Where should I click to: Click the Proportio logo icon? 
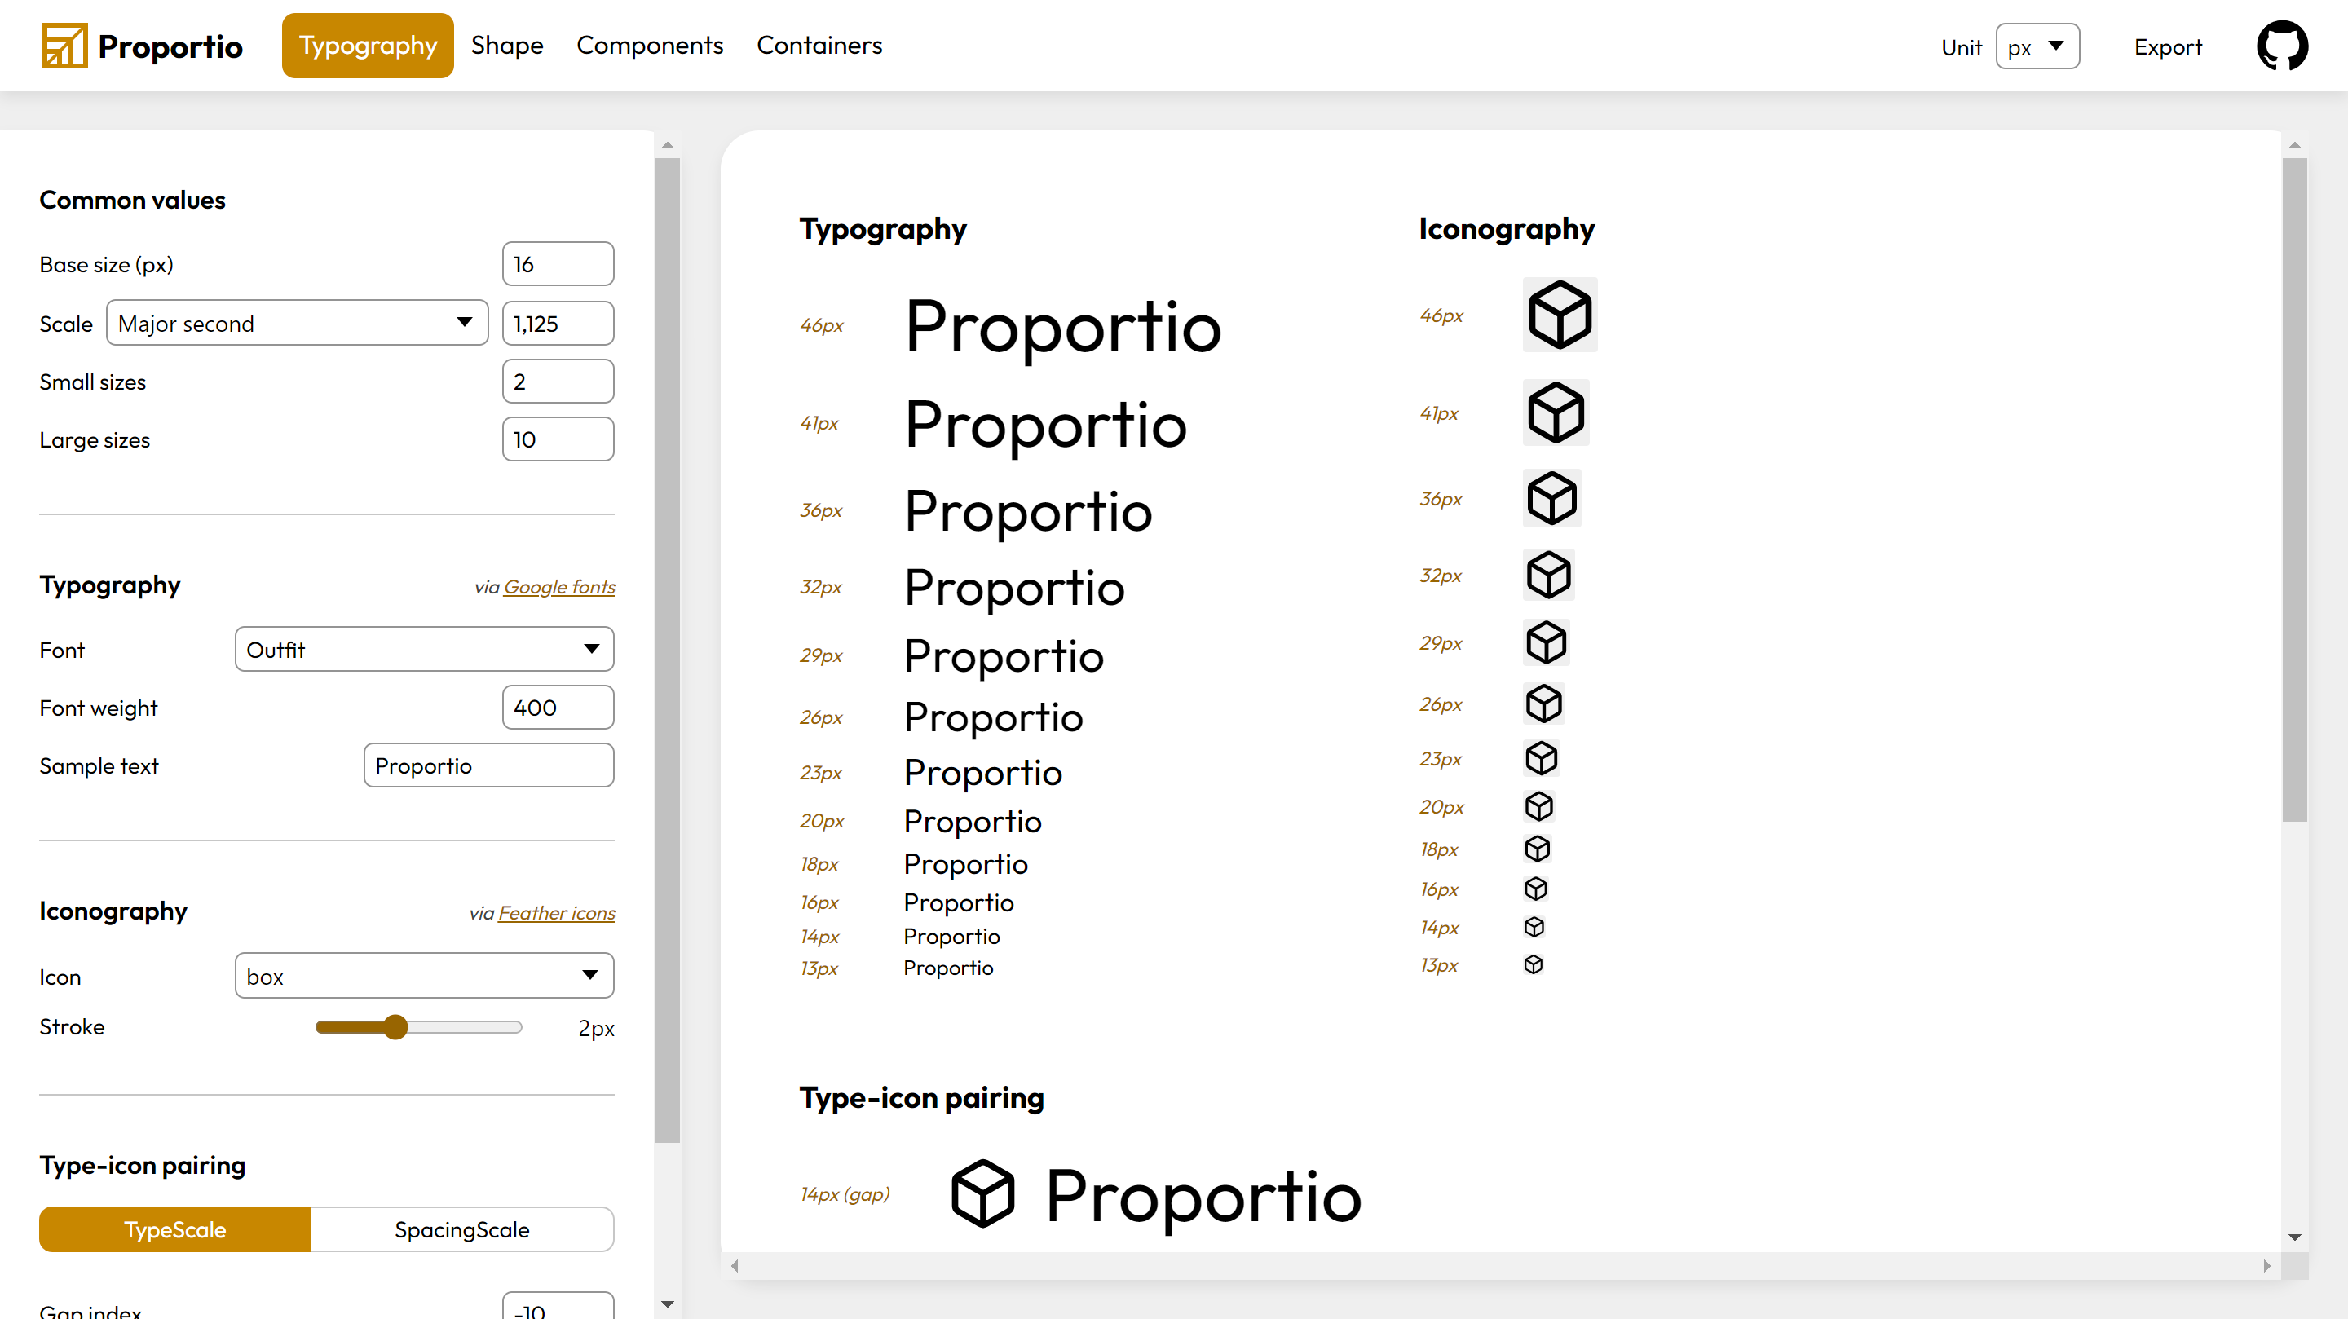(x=64, y=46)
